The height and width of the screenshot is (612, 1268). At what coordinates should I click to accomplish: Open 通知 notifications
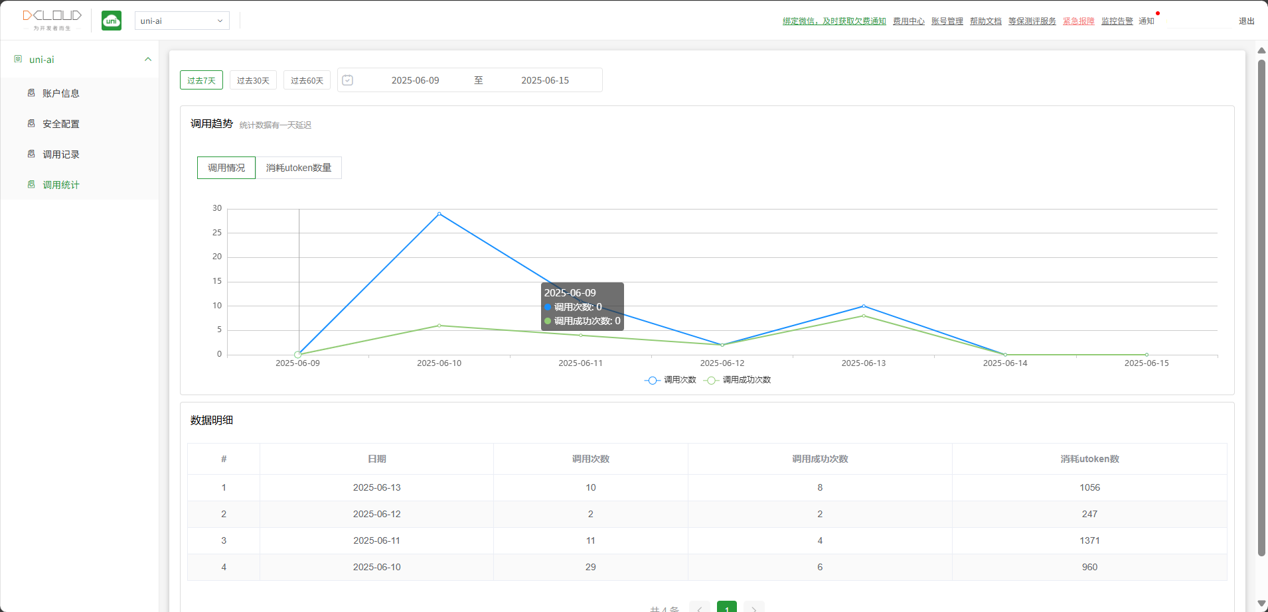(1147, 21)
